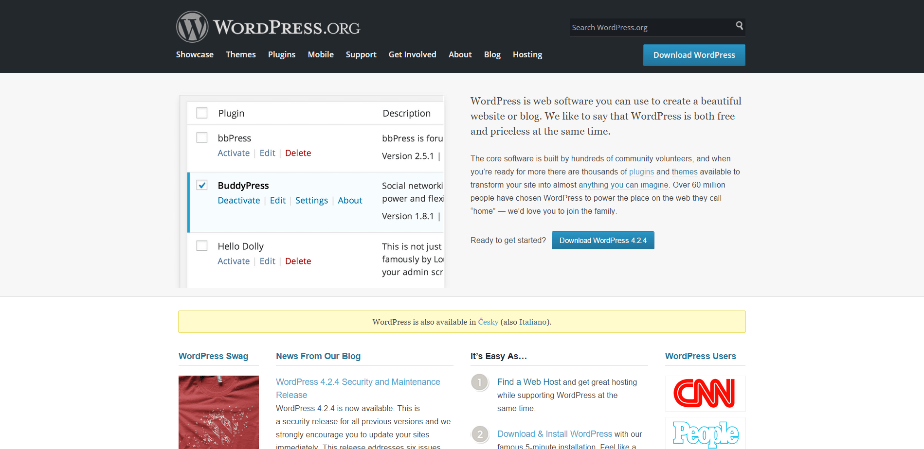The width and height of the screenshot is (924, 449).
Task: Open the Blog navigation item
Action: pos(492,54)
